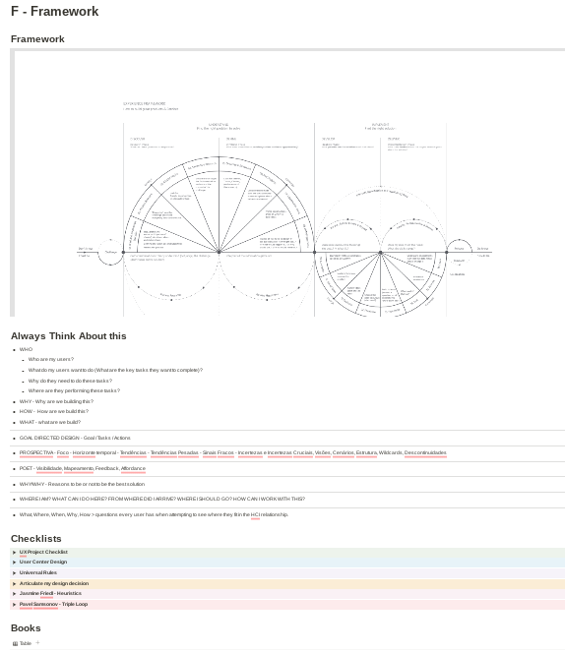Click the Table view icon under Books
This screenshot has height=653, width=565.
15,644
